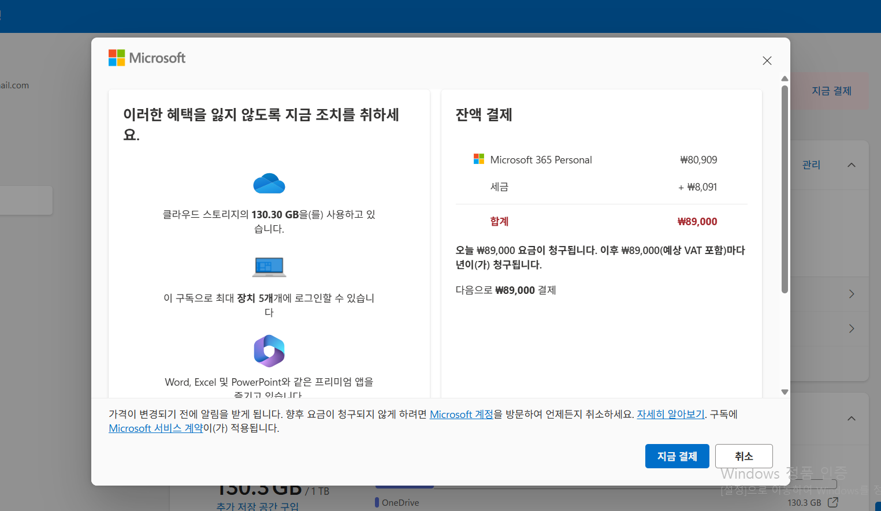Click the + ₩8,091 tax amount

point(697,187)
